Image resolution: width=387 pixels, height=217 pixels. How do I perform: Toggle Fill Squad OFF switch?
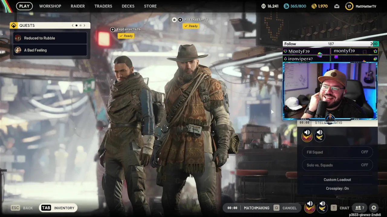337,152
